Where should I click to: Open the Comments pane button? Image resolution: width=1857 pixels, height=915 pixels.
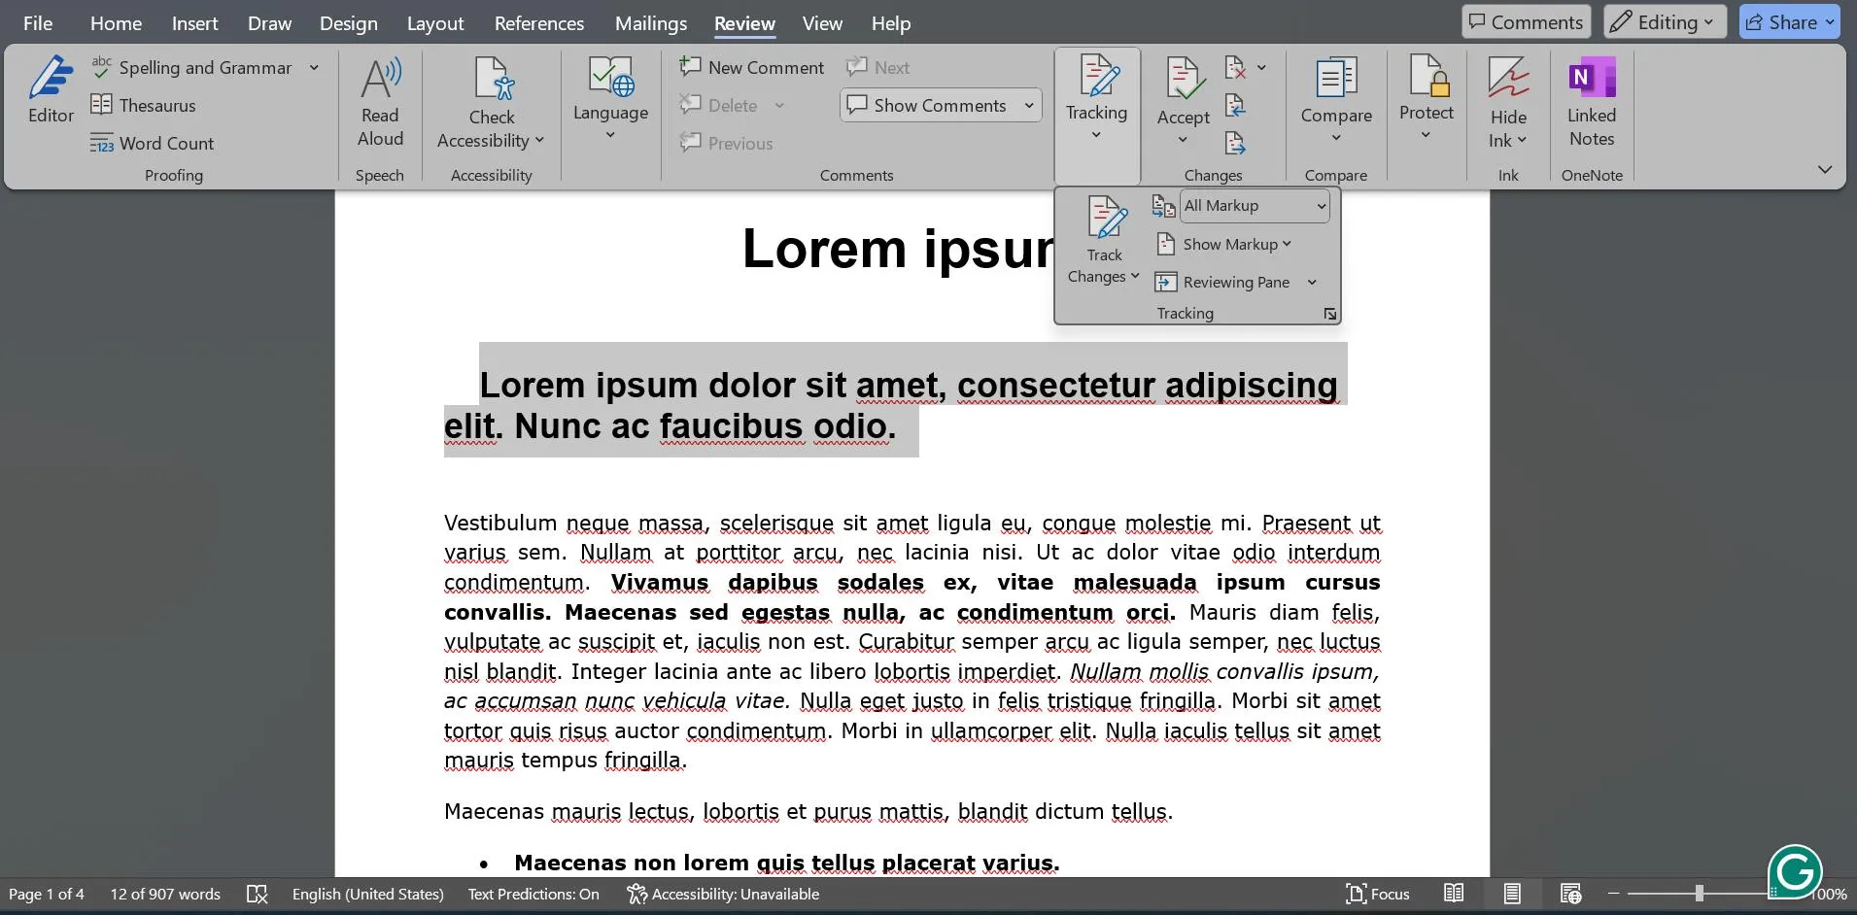coord(1526,22)
